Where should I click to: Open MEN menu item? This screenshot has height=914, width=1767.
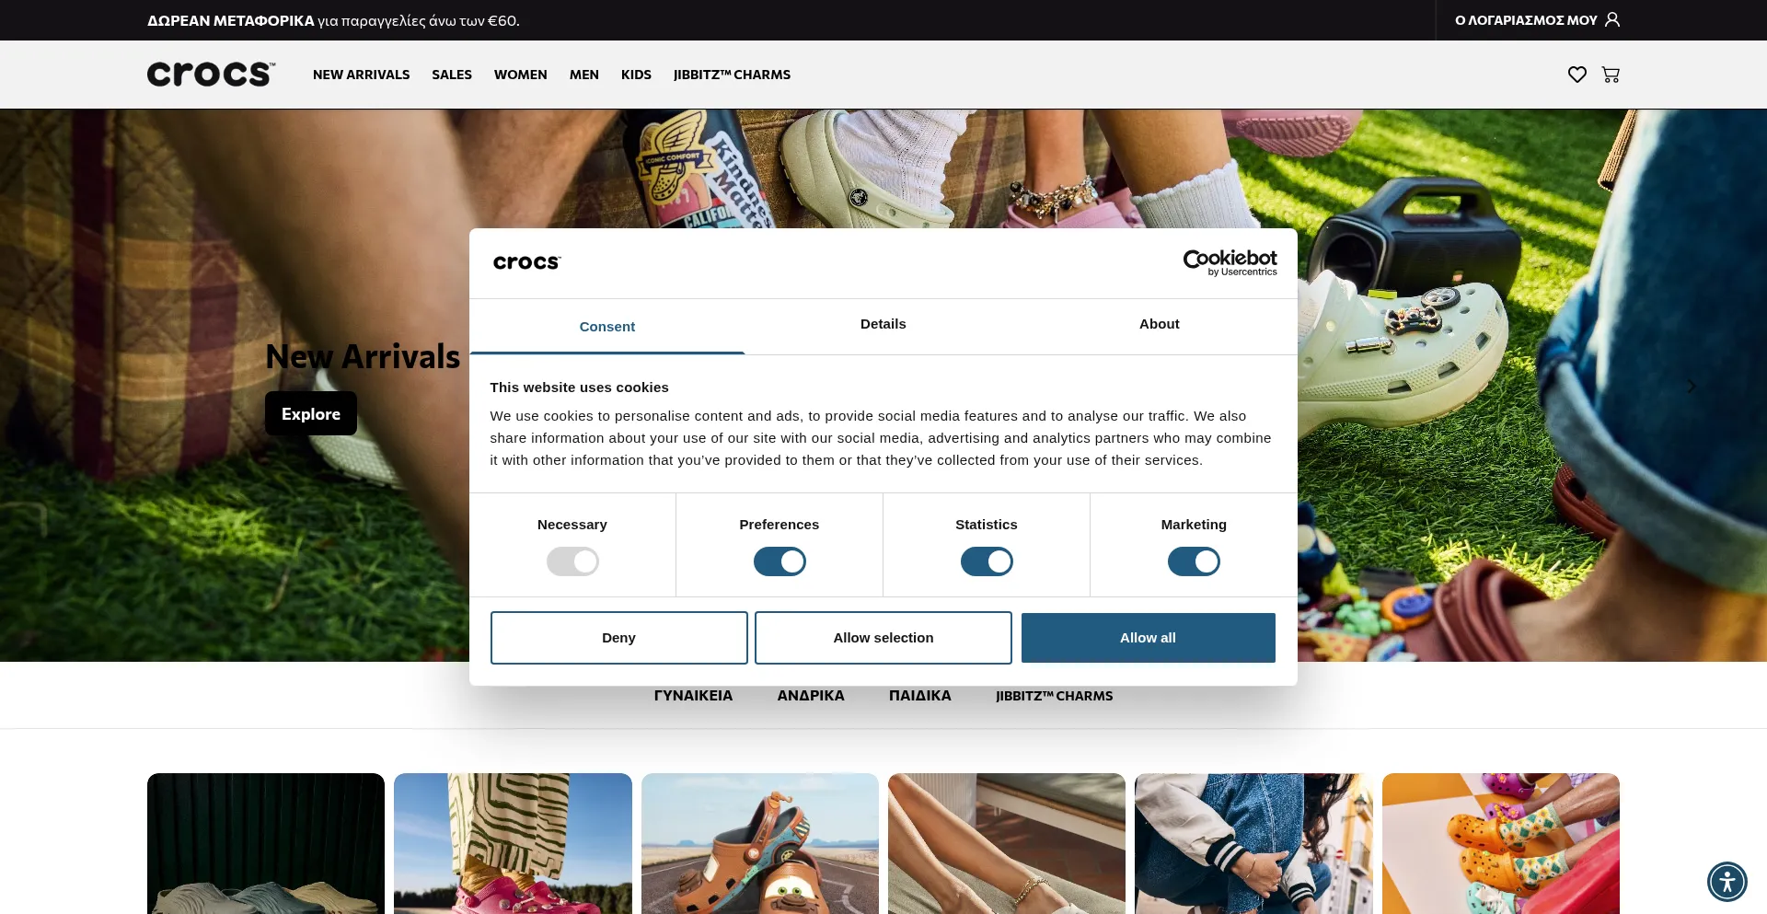[x=583, y=75]
